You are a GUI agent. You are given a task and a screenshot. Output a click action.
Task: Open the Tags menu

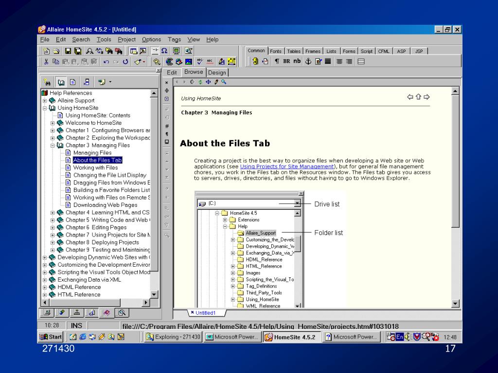174,39
